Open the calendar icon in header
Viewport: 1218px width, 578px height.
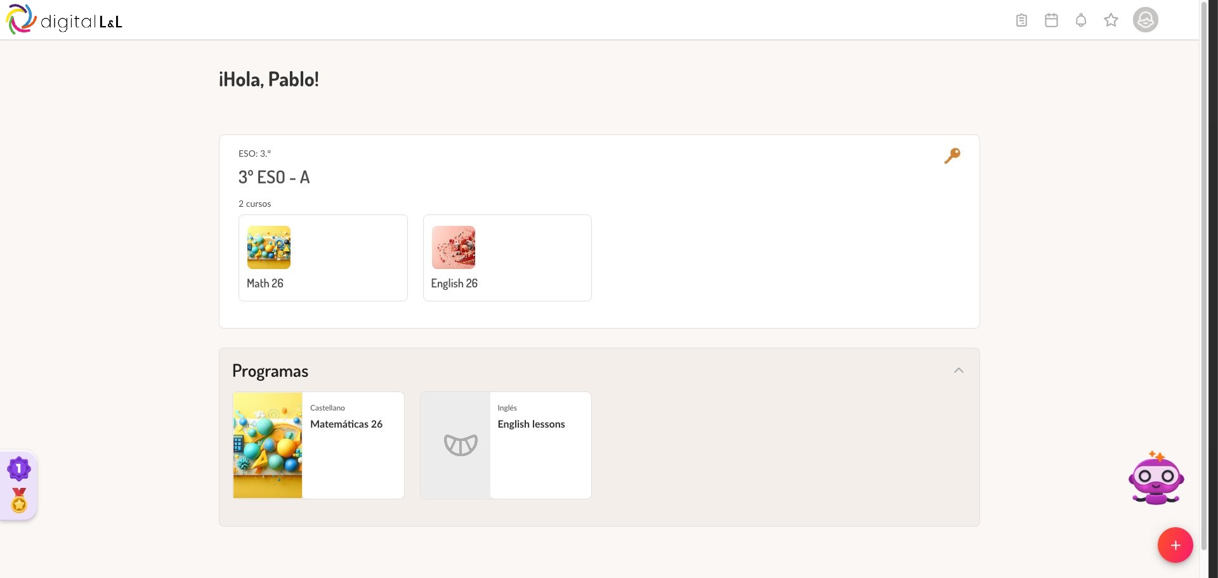pyautogui.click(x=1051, y=20)
